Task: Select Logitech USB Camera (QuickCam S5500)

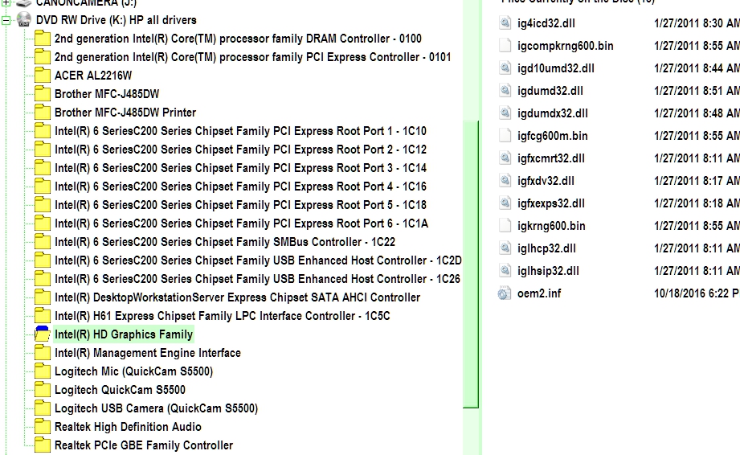Action: coord(156,408)
